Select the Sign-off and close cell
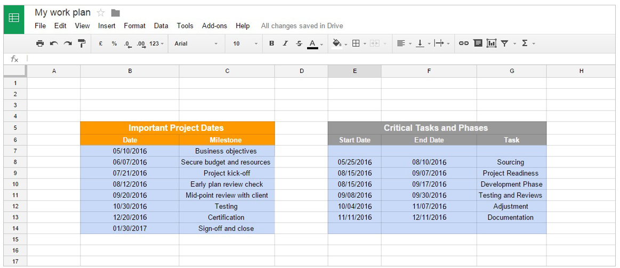Image resolution: width=620 pixels, height=268 pixels. tap(227, 228)
